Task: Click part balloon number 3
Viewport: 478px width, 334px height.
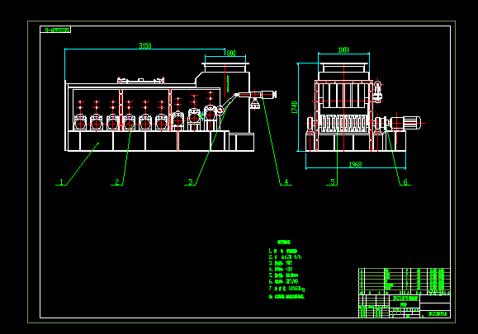Action: click(x=191, y=181)
